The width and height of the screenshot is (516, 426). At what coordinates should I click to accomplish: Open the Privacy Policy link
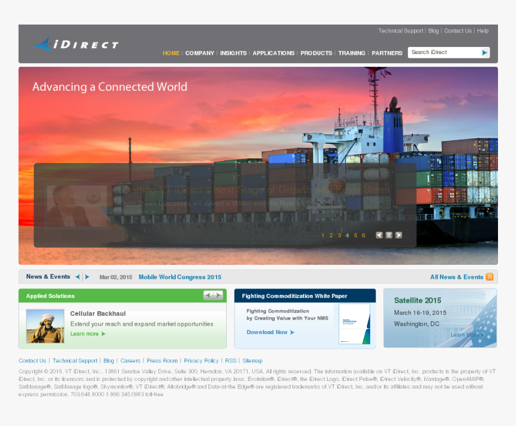[201, 361]
